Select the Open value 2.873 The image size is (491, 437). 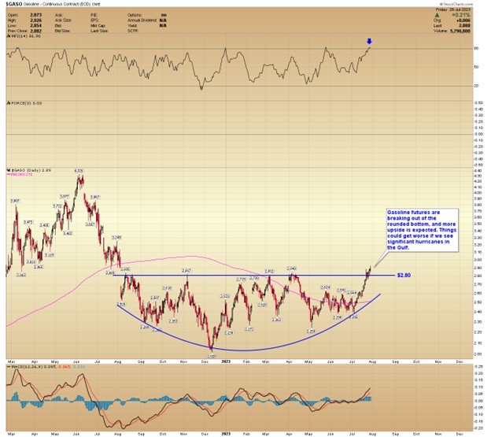(x=36, y=15)
